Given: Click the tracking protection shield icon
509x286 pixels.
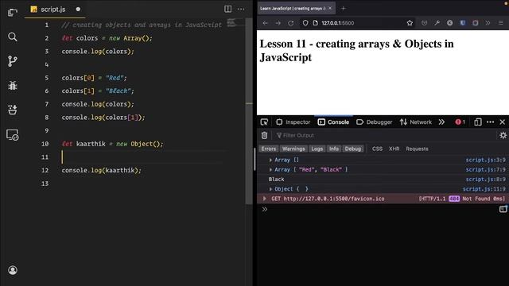Looking at the screenshot, I should point(305,23).
